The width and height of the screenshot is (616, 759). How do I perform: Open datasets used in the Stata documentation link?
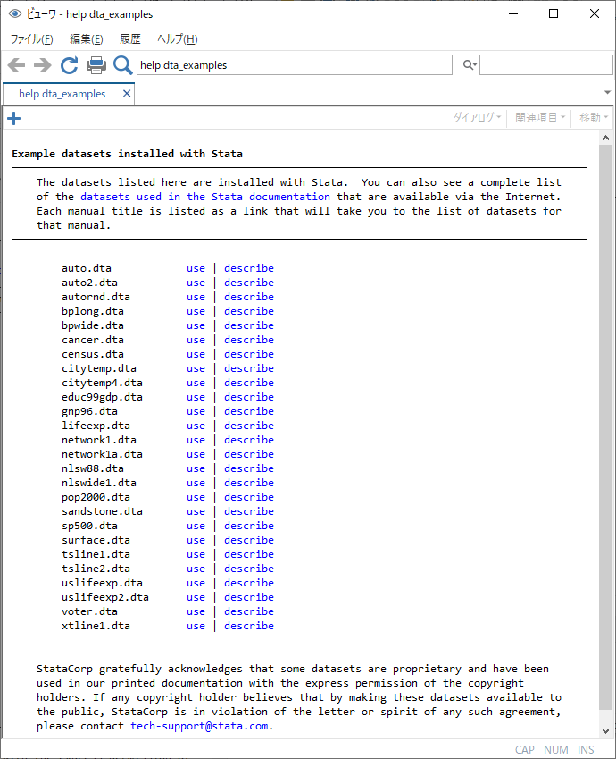click(205, 197)
